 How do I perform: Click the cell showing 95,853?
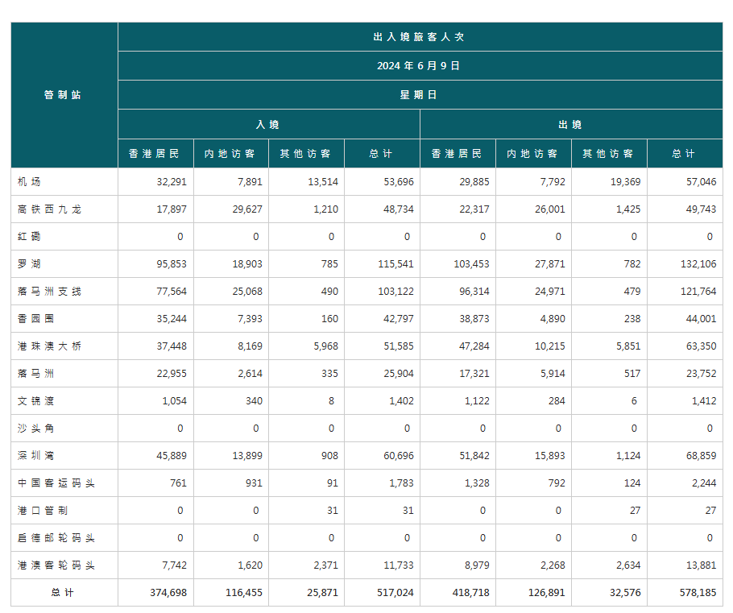click(x=155, y=263)
